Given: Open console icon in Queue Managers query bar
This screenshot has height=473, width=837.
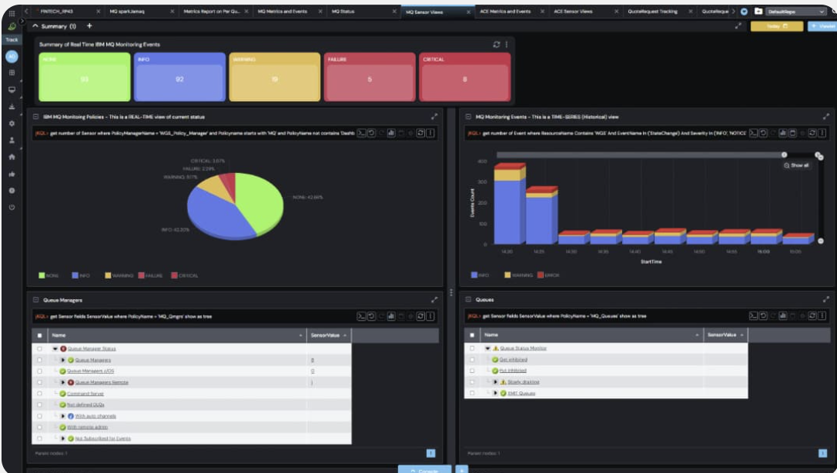Looking at the screenshot, I should 361,316.
